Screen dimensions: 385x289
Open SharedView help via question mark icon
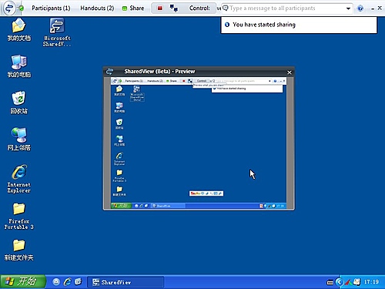point(360,8)
